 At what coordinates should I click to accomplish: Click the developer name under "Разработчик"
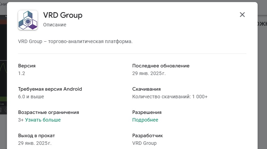tap(144, 143)
